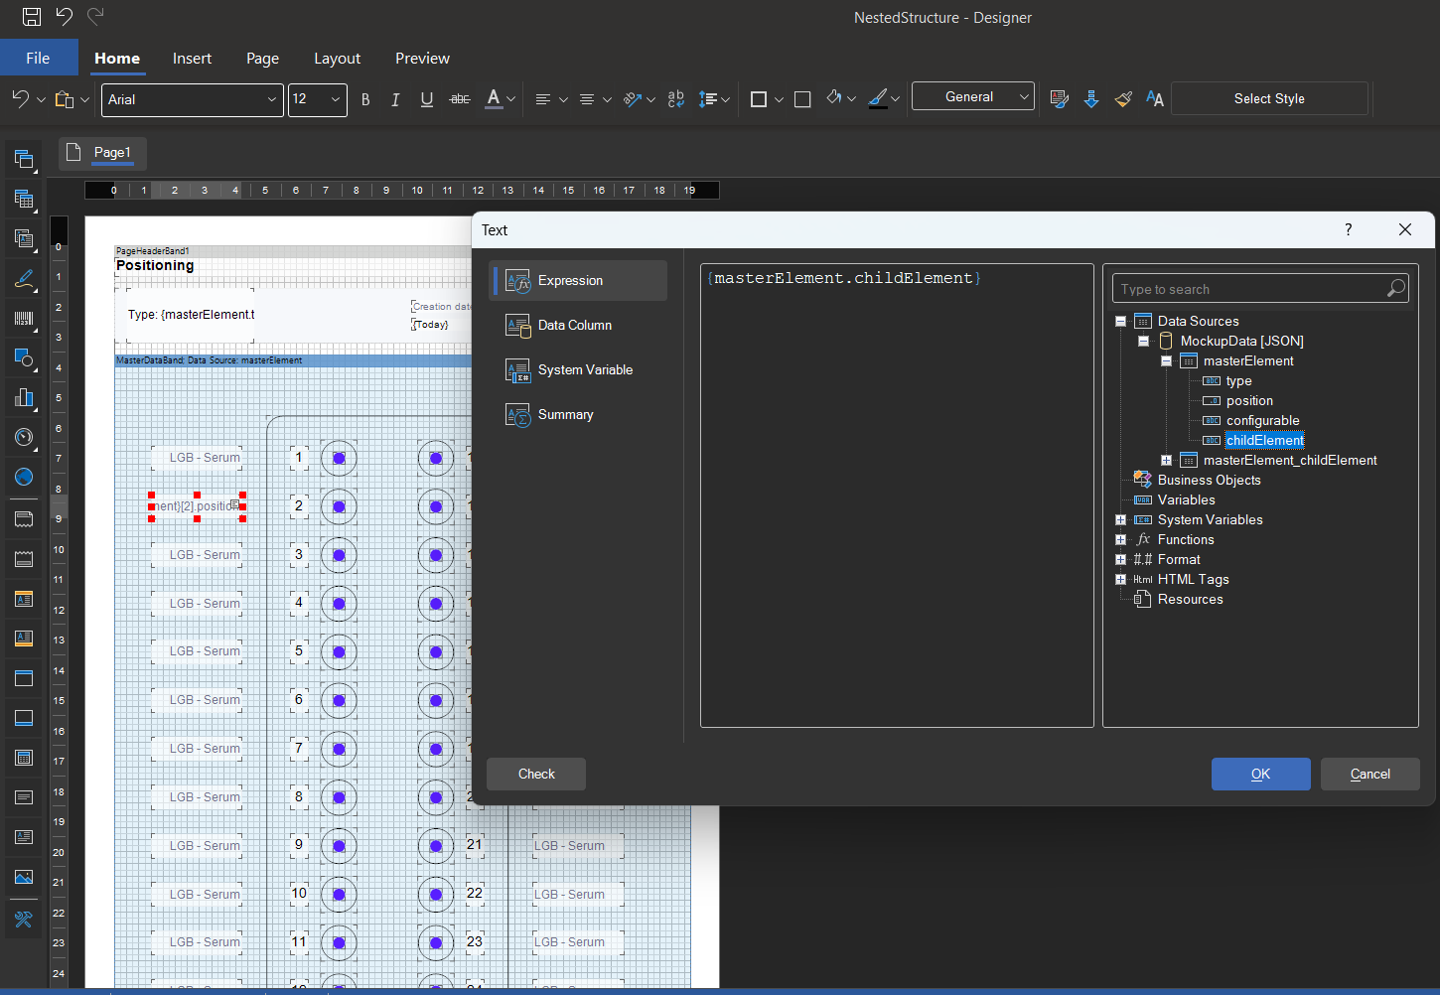Collapse the Data Sources node
Image resolution: width=1440 pixels, height=995 pixels.
pyautogui.click(x=1120, y=321)
